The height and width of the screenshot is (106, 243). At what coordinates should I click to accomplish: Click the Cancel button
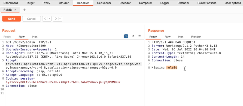pyautogui.click(x=32, y=19)
